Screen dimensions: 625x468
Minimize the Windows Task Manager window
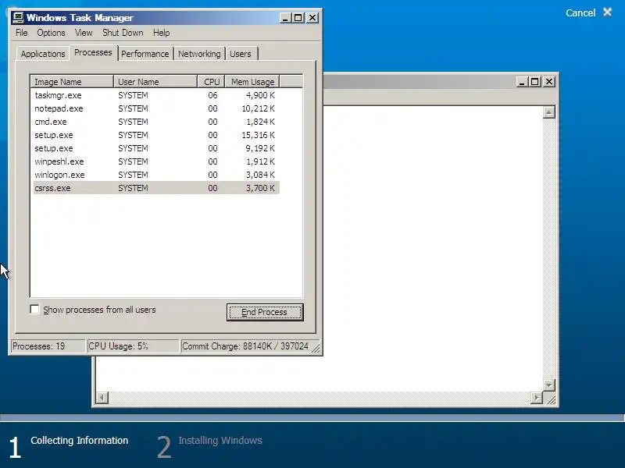point(285,17)
